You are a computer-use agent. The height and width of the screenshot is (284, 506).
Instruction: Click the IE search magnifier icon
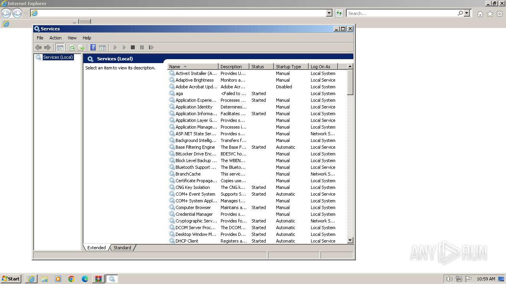pos(460,13)
